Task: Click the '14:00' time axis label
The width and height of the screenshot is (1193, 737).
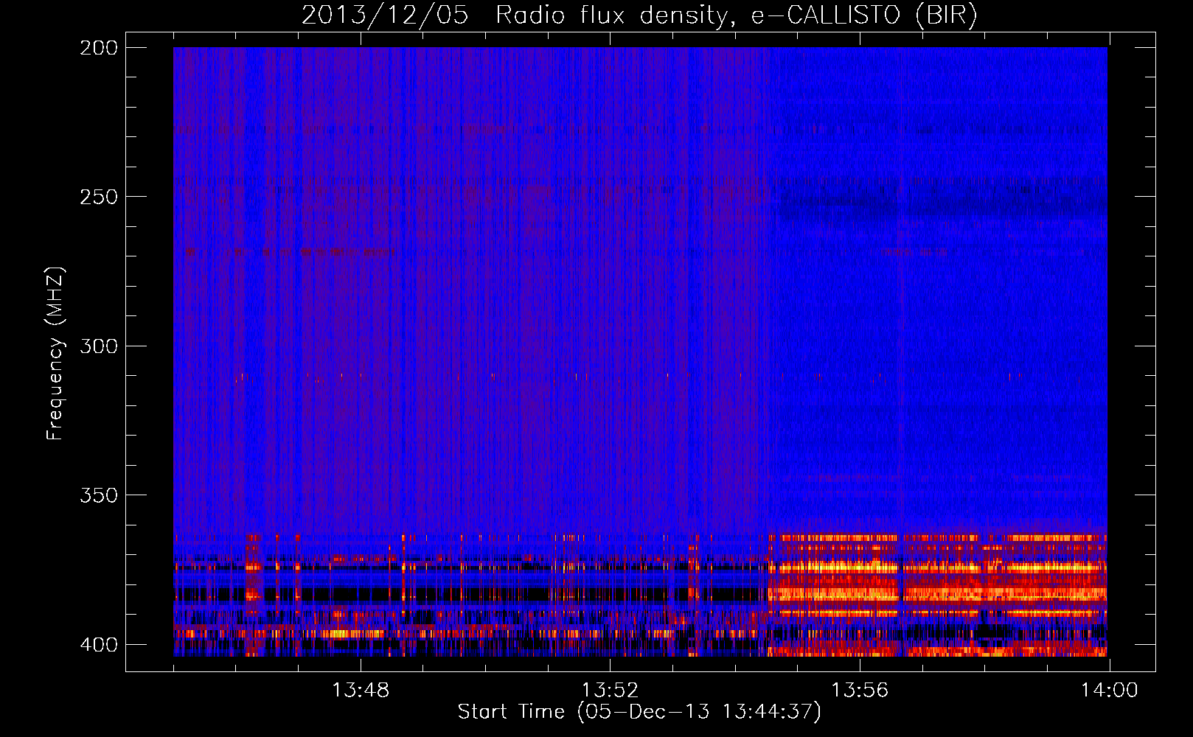Action: [x=1110, y=691]
